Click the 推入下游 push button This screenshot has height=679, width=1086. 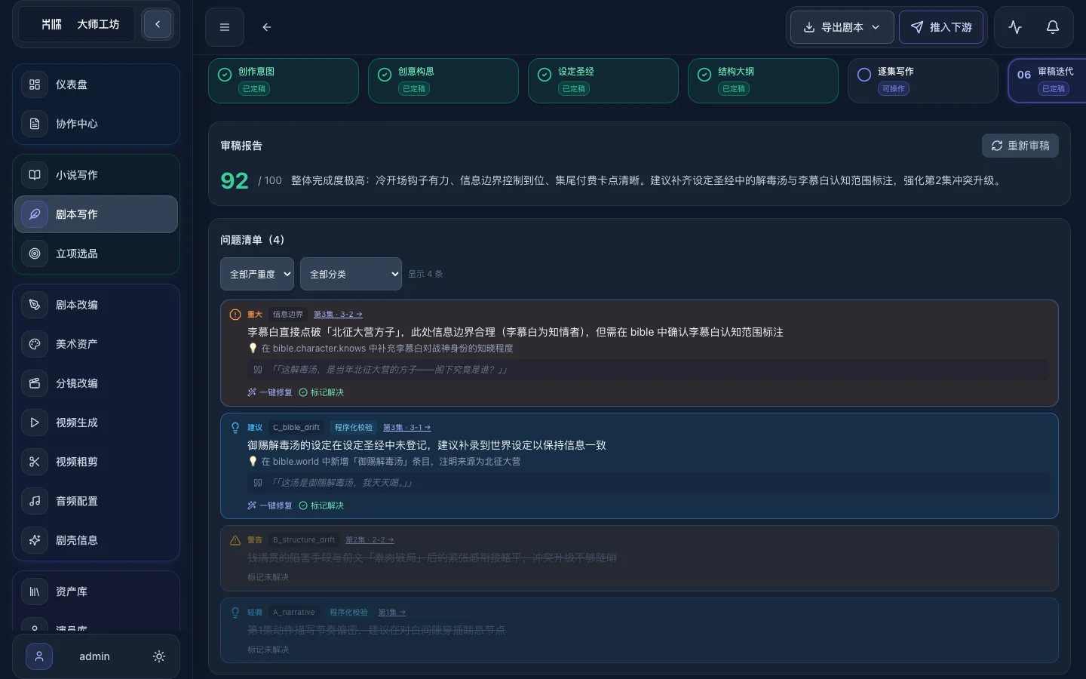pos(941,27)
